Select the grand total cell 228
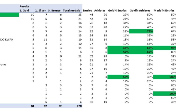The height and width of the screenshot is (110, 176). 79,106
